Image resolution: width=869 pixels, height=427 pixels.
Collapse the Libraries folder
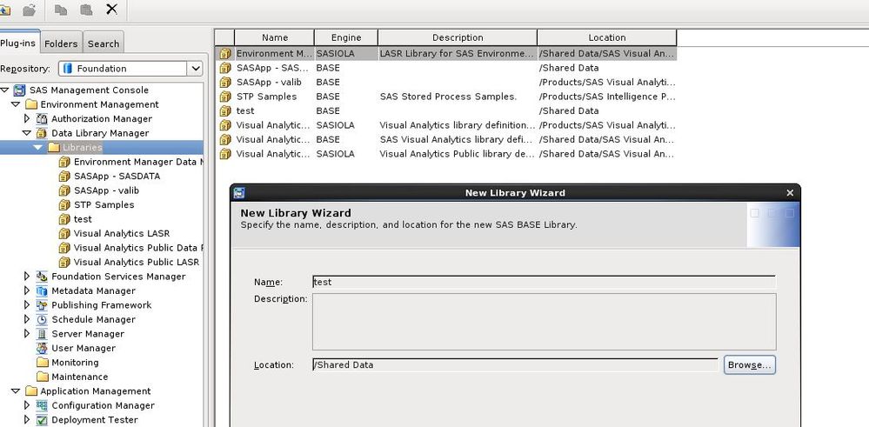click(37, 147)
